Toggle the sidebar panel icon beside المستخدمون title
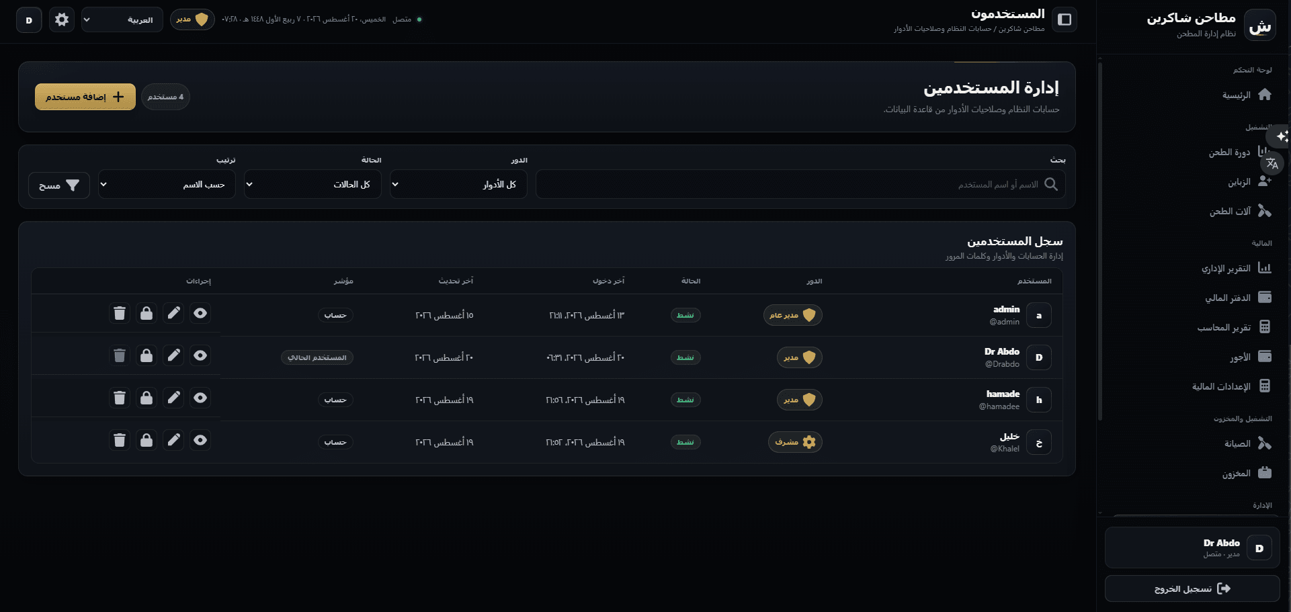The image size is (1291, 612). [x=1065, y=19]
